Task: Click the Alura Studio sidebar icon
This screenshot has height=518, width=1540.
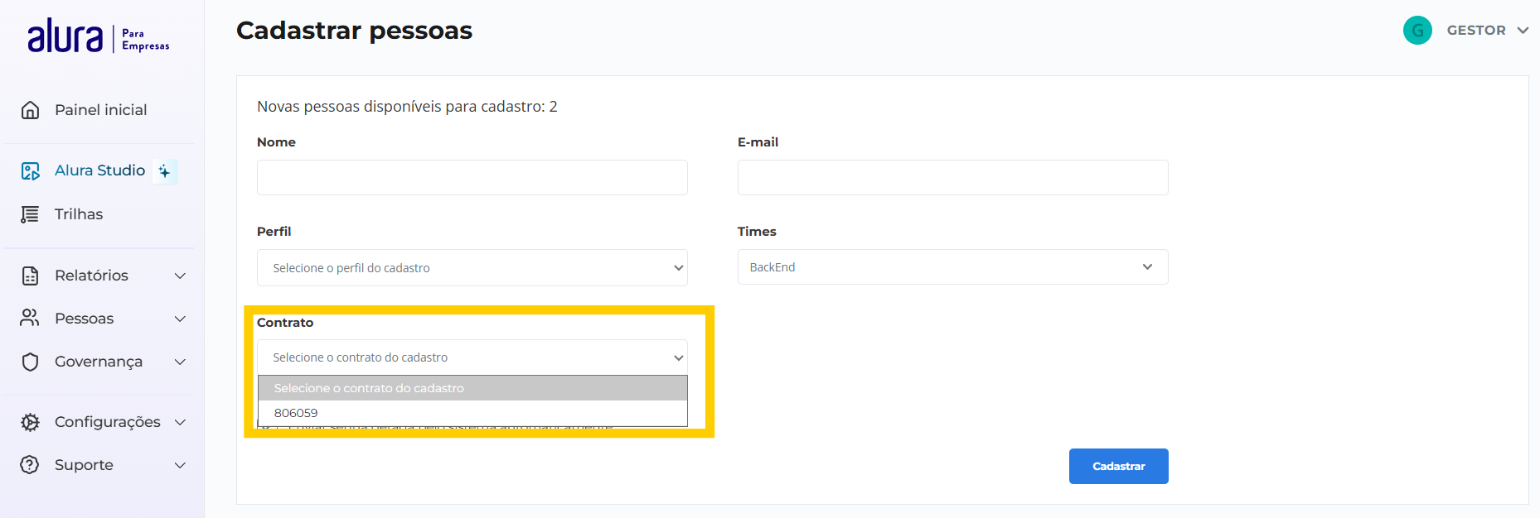Action: 31,170
